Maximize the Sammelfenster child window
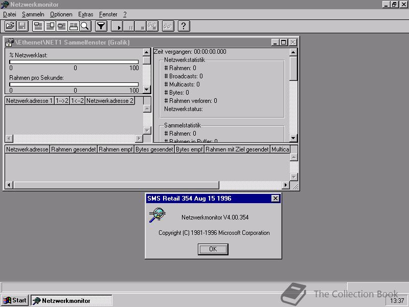This screenshot has width=409, height=307. 284,42
